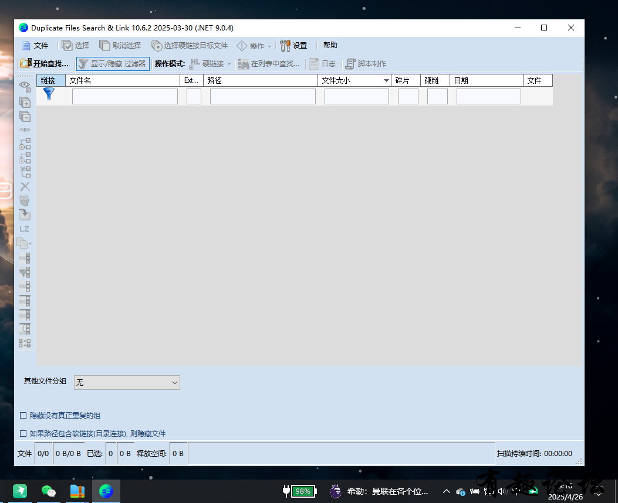Click the Duplicate Files Search taskbar icon

(106, 491)
